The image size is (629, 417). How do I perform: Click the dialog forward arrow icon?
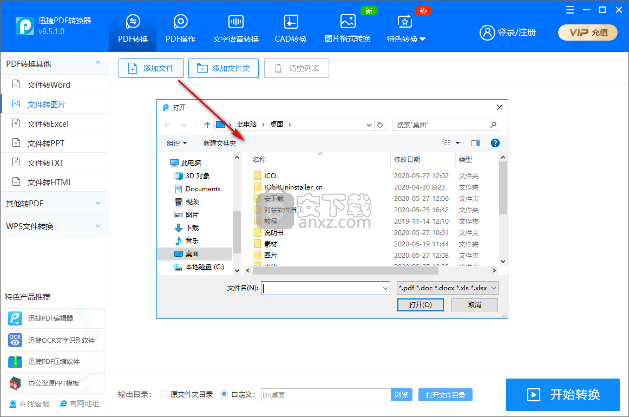pos(184,125)
